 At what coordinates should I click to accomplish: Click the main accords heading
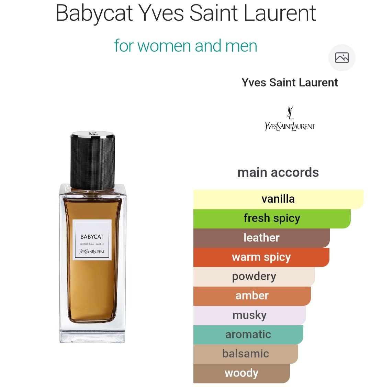[x=278, y=173]
